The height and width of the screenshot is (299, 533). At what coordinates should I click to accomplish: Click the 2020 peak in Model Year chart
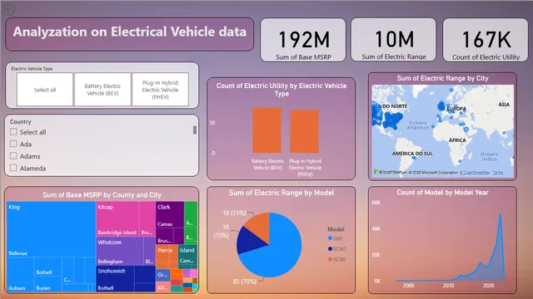click(x=500, y=214)
